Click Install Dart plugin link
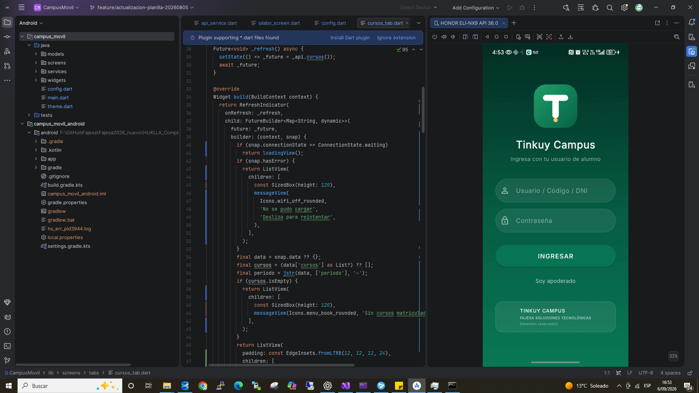Viewport: 699px width, 393px height. point(350,38)
